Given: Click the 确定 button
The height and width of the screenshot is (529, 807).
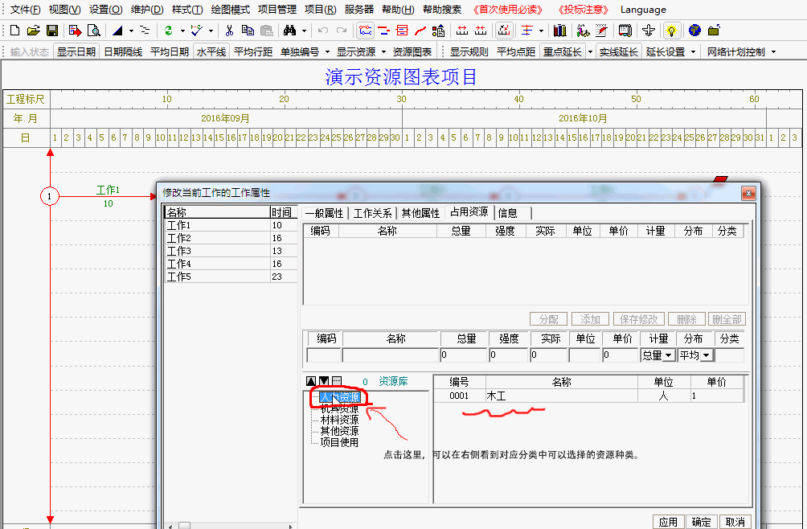Looking at the screenshot, I should (x=701, y=522).
